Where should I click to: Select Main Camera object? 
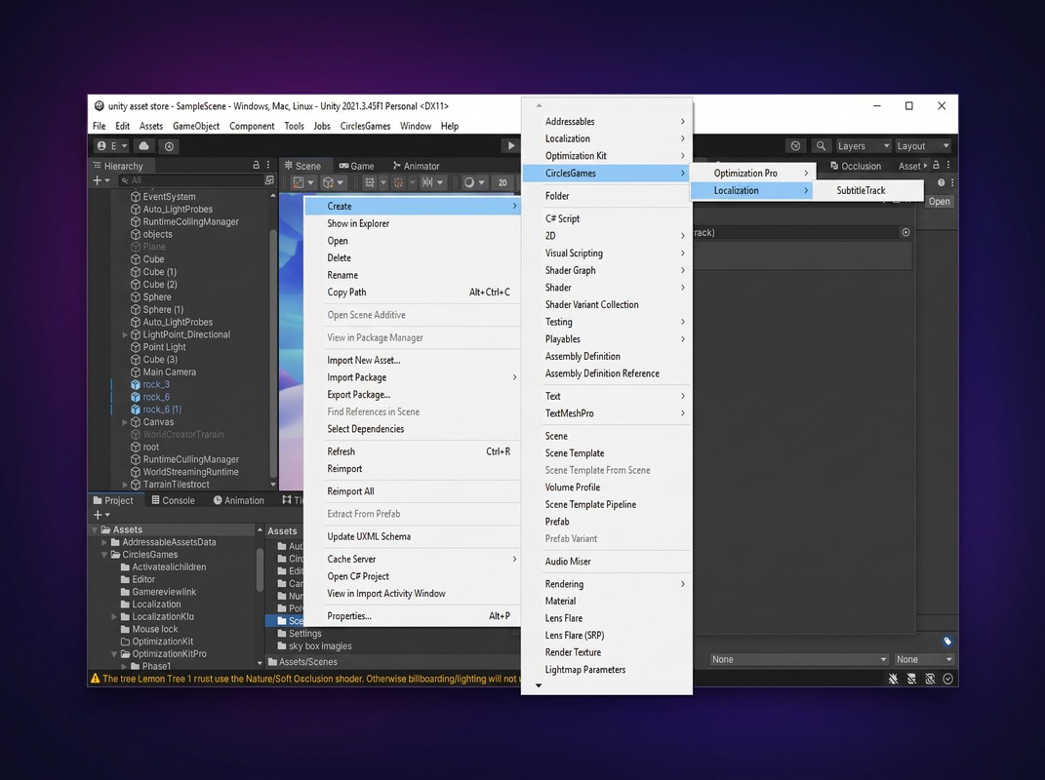coord(169,371)
